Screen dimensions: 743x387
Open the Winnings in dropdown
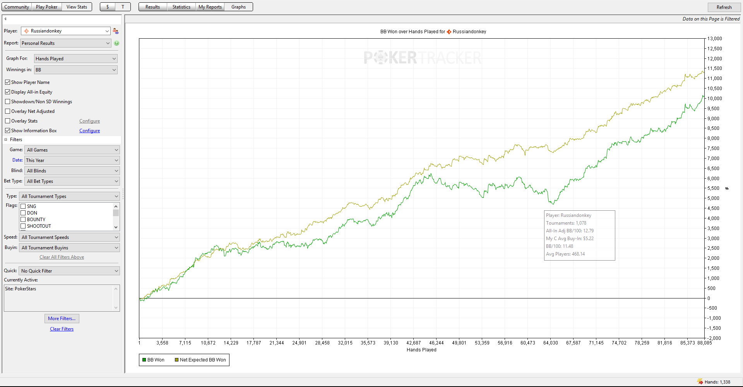tap(76, 70)
